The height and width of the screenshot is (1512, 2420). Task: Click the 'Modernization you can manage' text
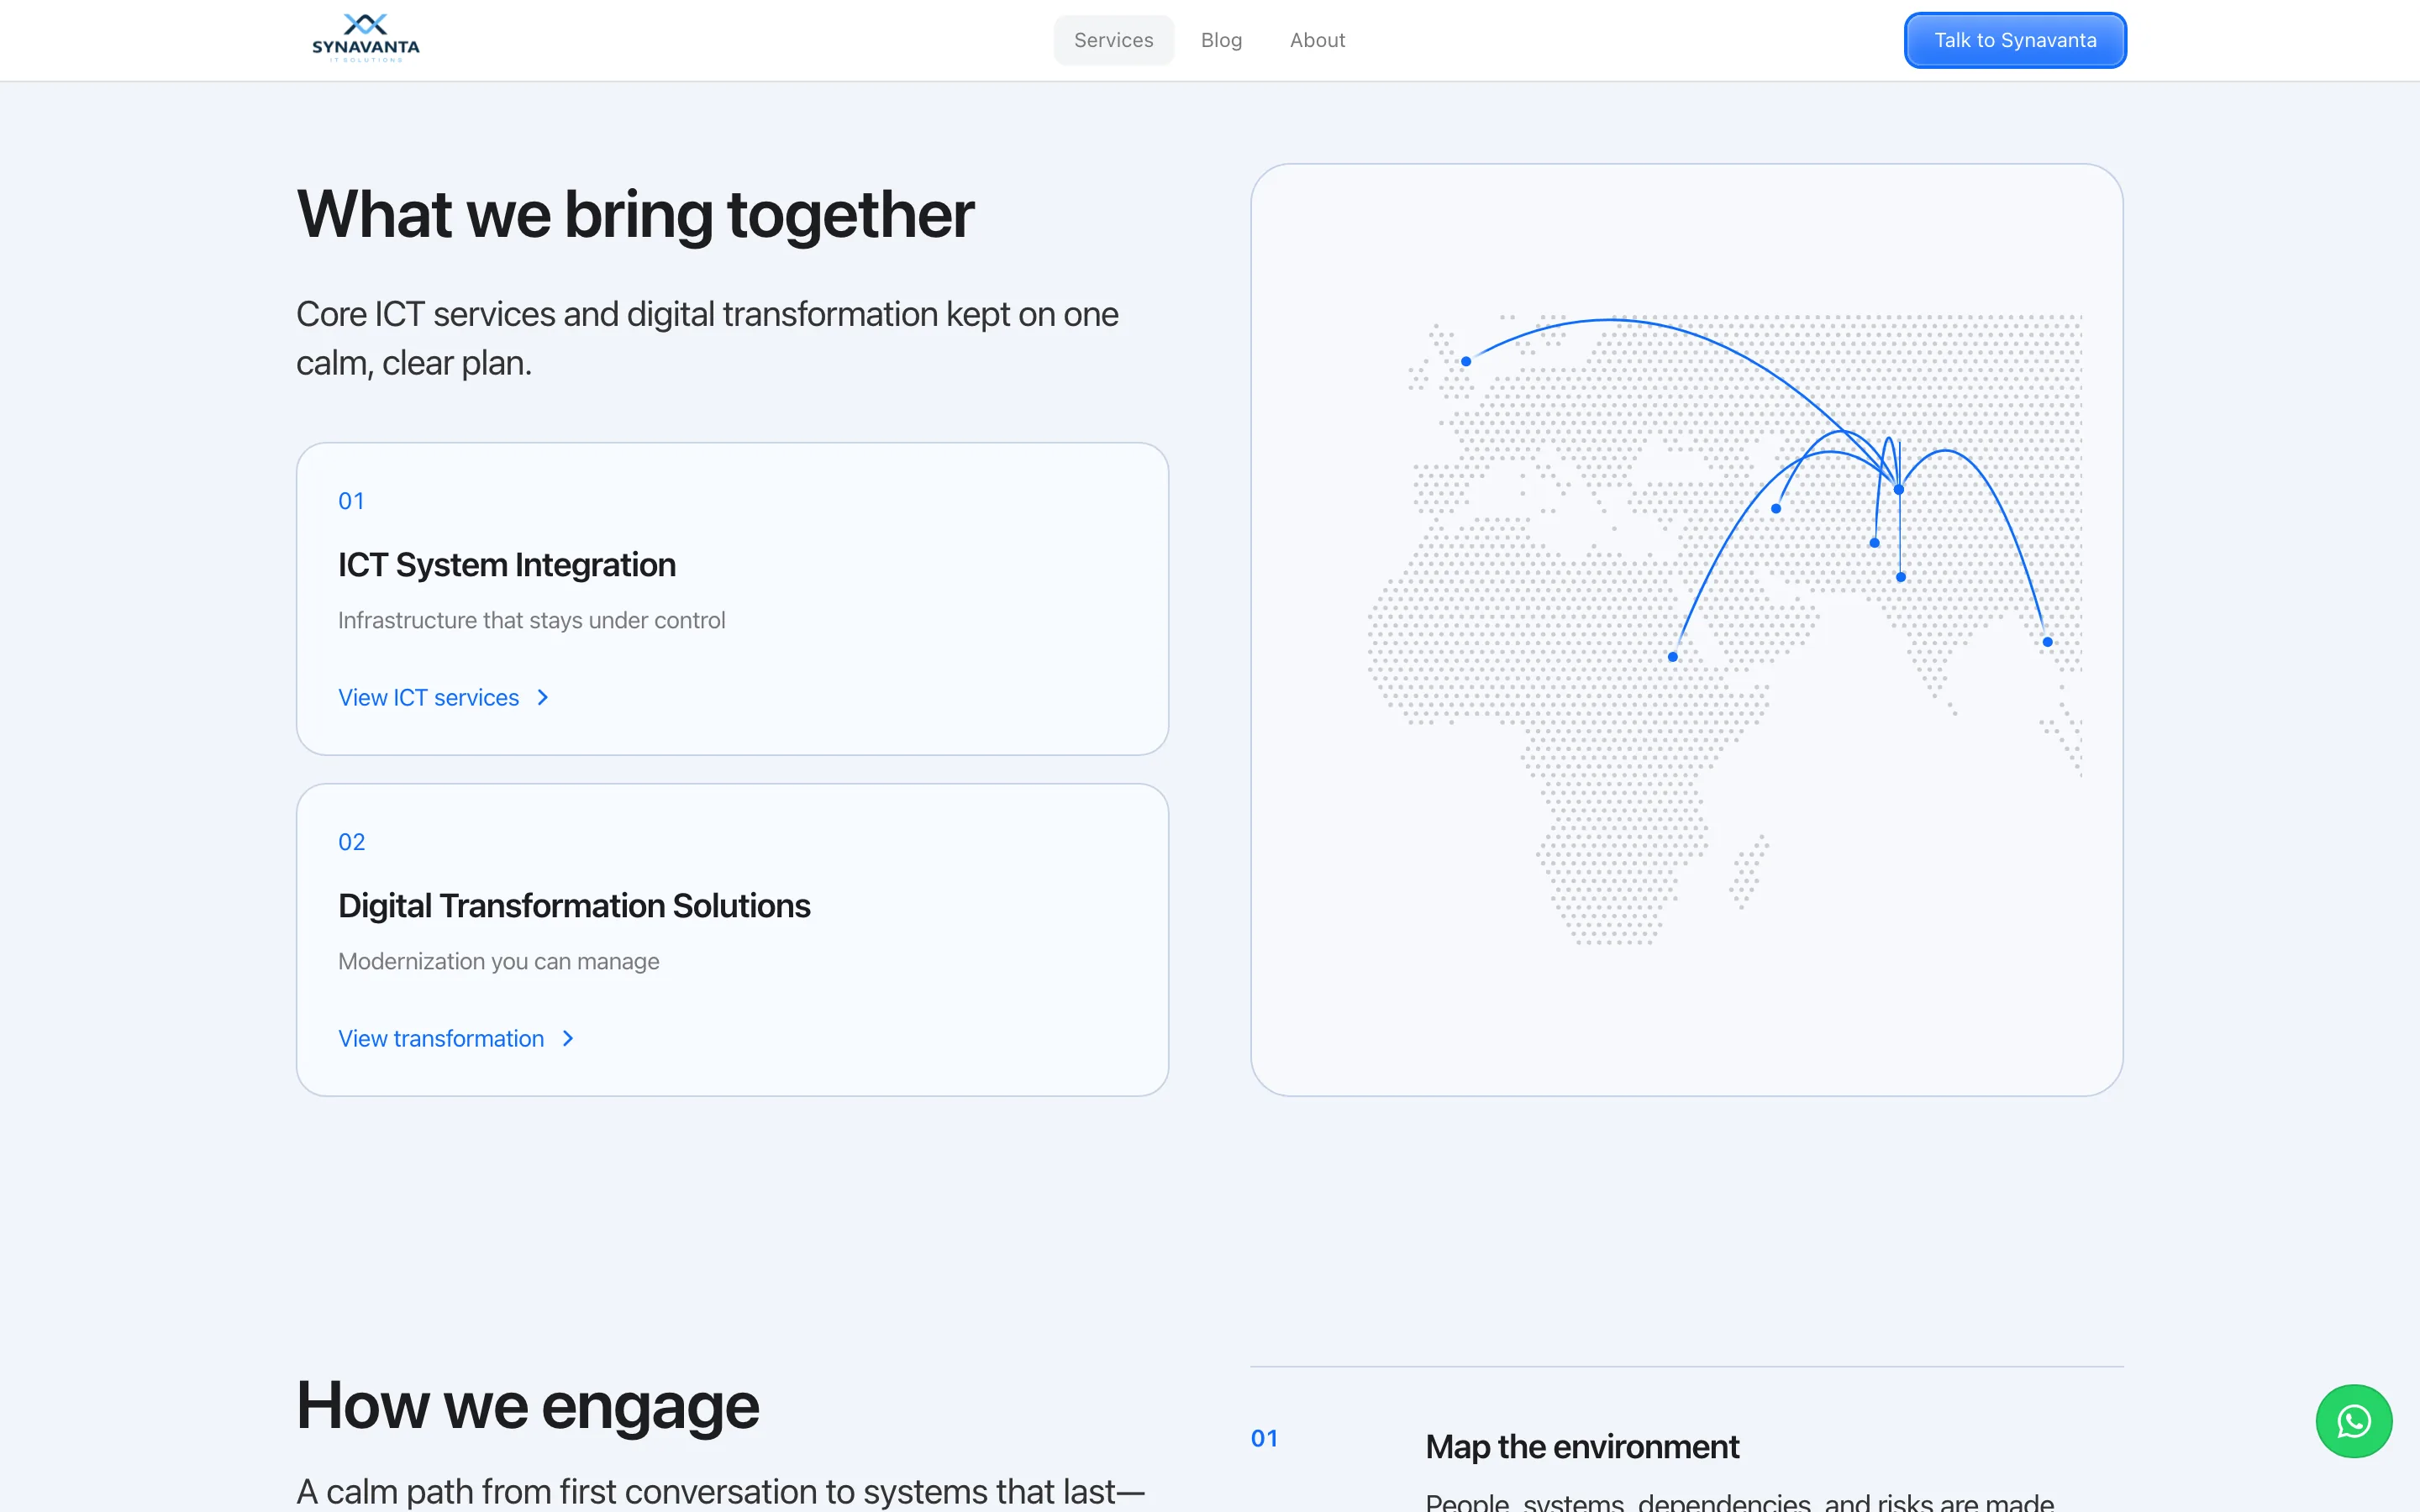click(499, 961)
